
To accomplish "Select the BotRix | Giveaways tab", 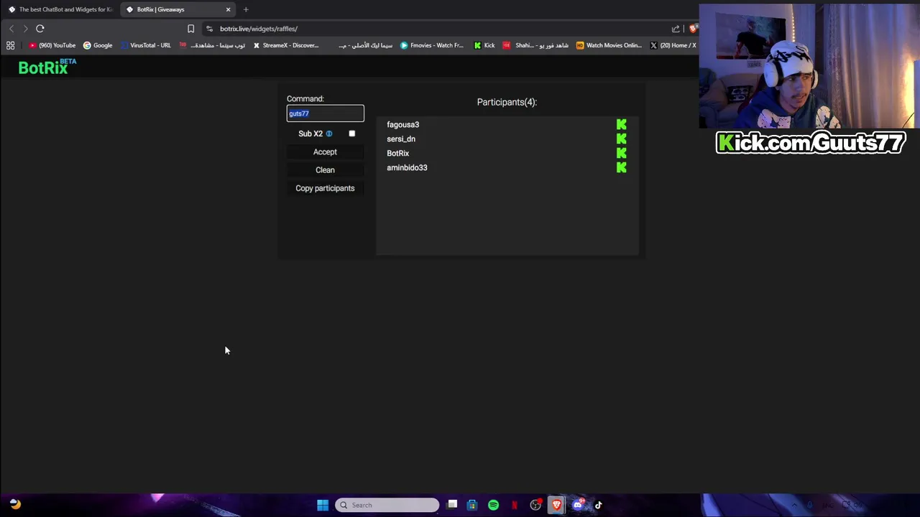I will 178,9.
